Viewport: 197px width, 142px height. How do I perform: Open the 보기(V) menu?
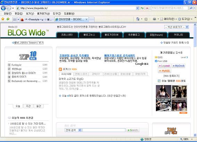pyautogui.click(x=30, y=14)
